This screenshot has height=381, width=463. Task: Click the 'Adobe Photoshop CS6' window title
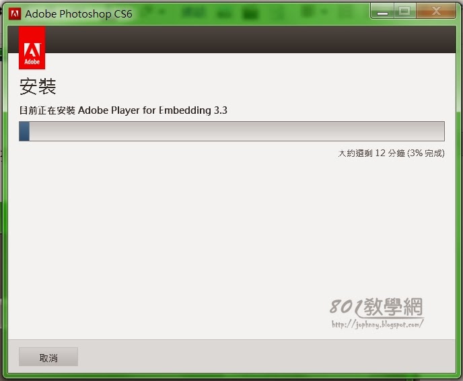tap(79, 14)
